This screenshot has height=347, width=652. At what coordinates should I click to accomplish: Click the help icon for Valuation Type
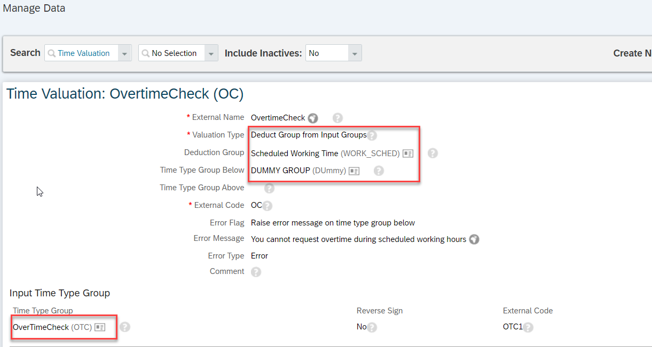point(372,135)
